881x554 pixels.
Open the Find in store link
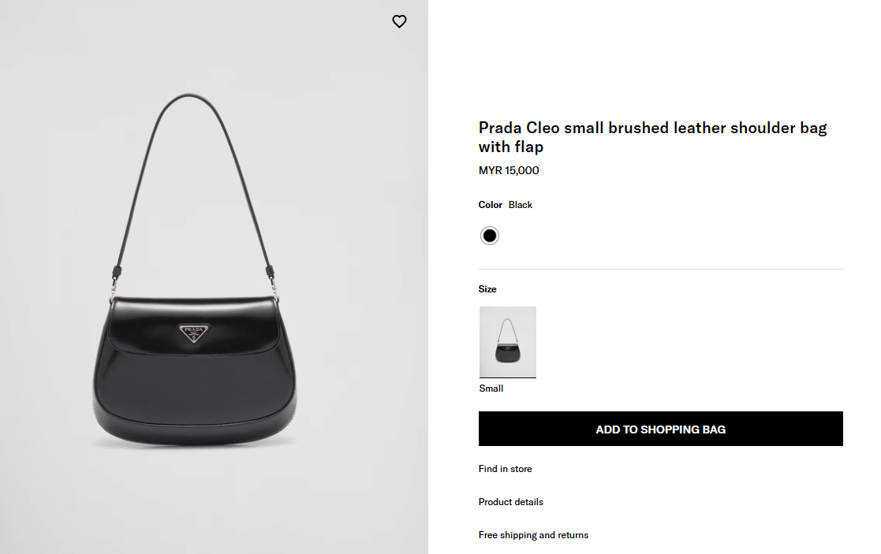[x=505, y=469]
